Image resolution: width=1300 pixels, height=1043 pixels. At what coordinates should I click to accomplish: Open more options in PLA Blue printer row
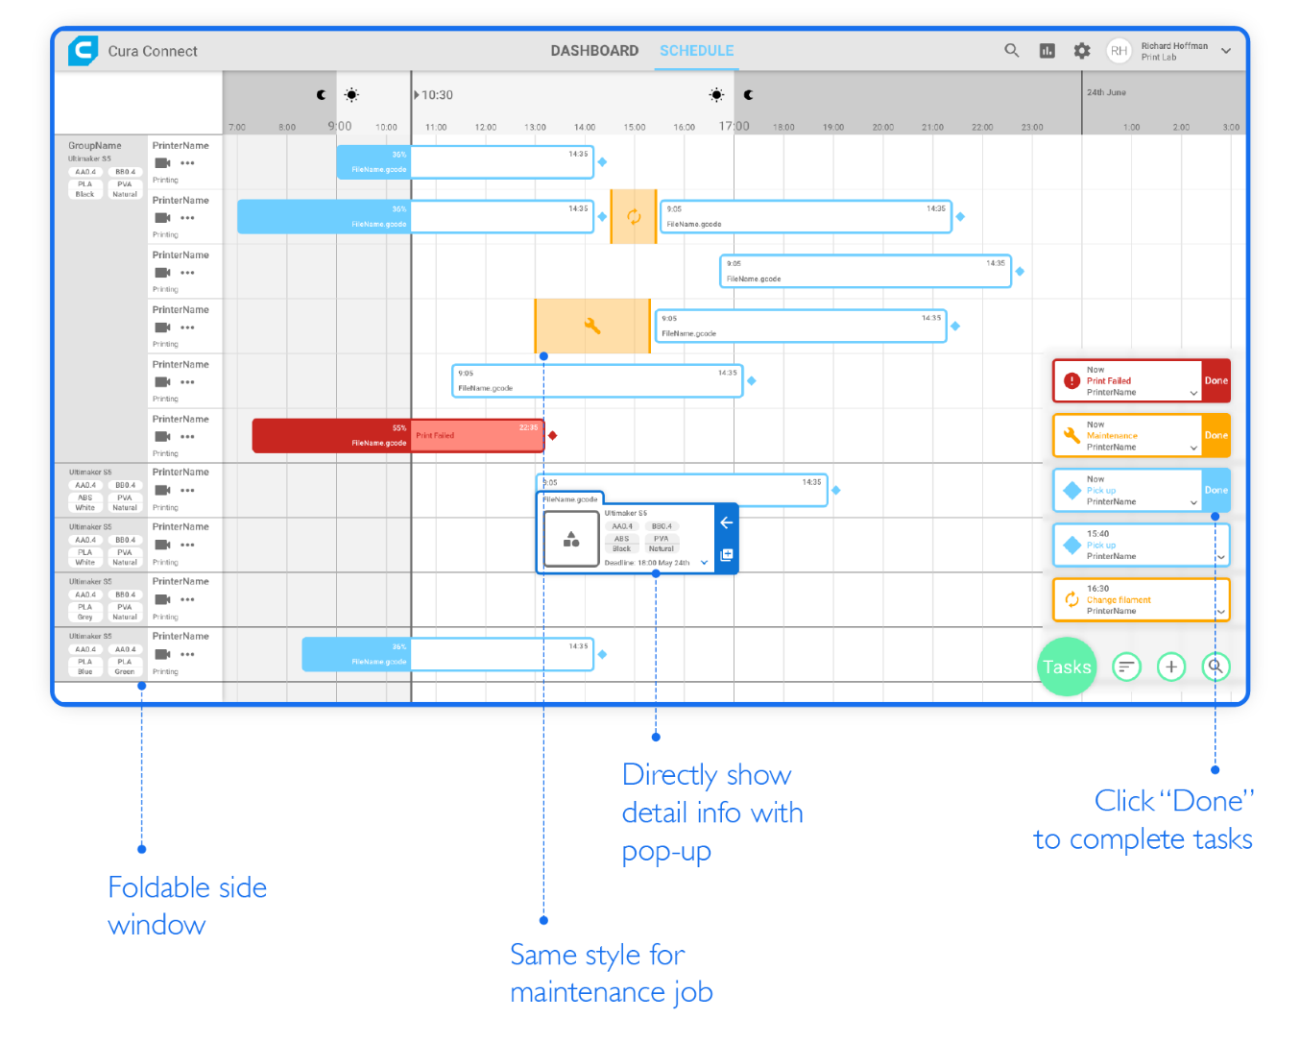coord(187,655)
